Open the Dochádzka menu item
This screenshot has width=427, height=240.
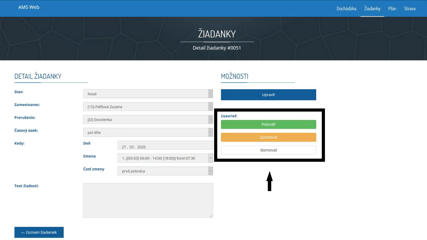coord(346,8)
